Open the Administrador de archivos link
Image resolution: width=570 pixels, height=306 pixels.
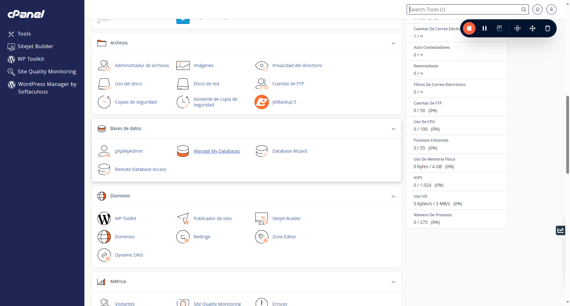click(x=142, y=65)
